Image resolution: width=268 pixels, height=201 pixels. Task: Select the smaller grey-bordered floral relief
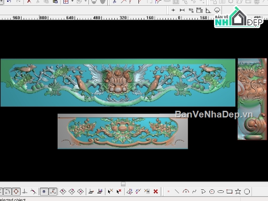[x=123, y=131]
